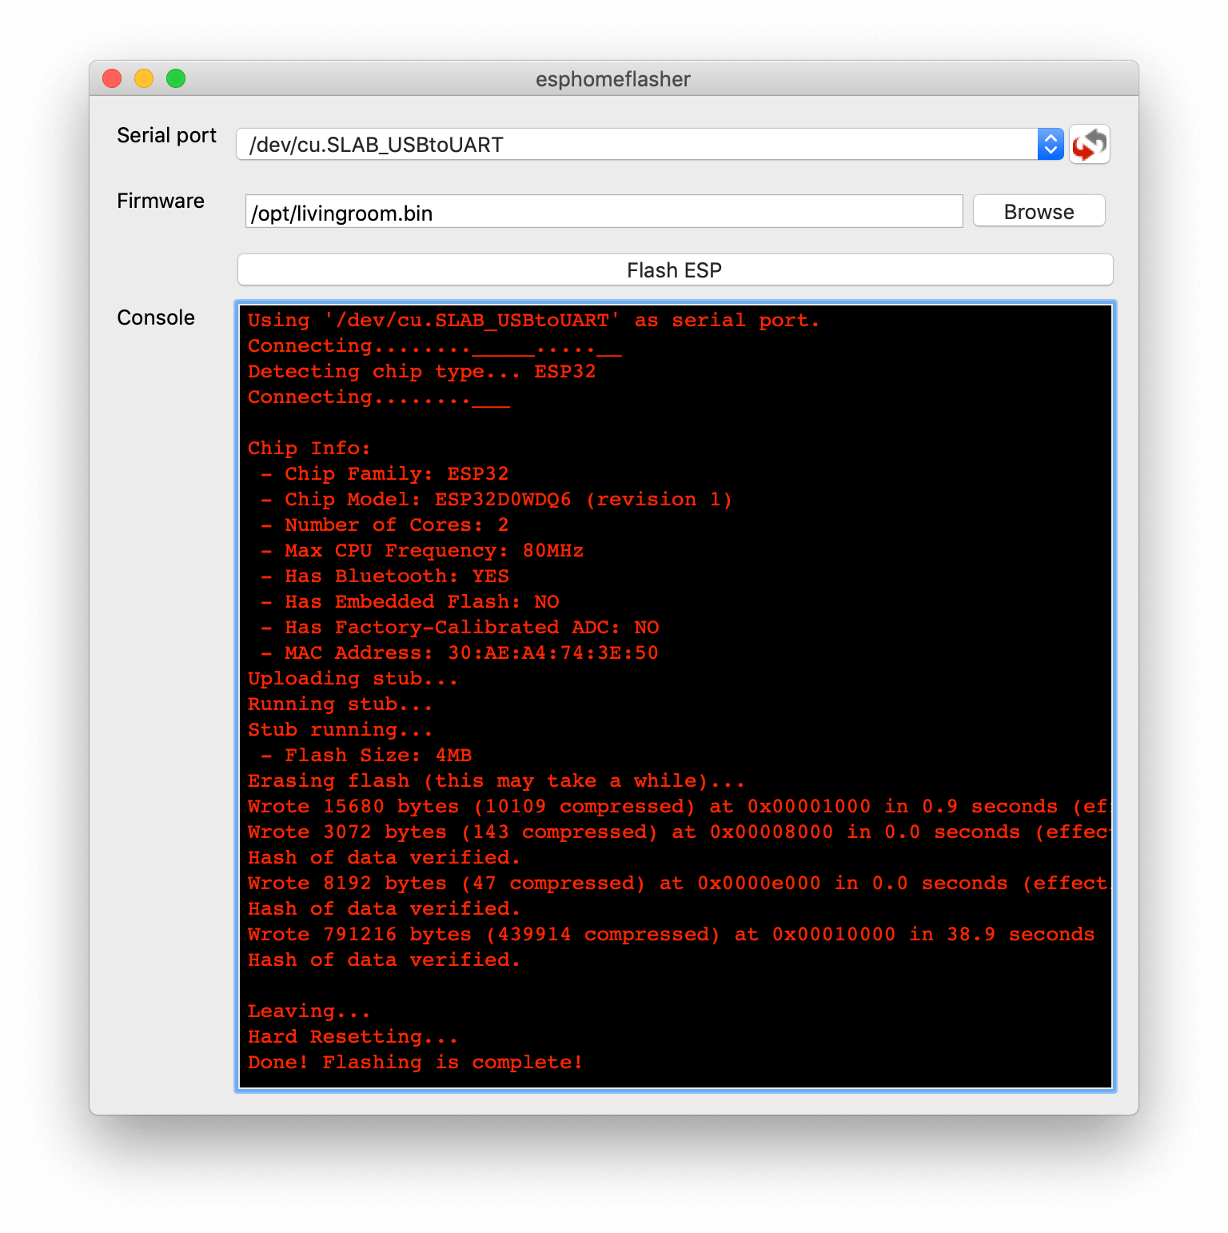The image size is (1228, 1233).
Task: Start flashing with Flash ESP button
Action: (675, 269)
